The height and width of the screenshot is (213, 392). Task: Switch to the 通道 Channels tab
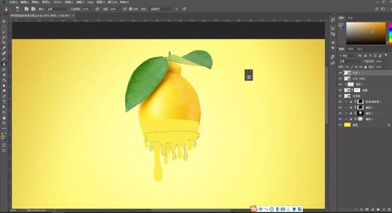coord(350,49)
